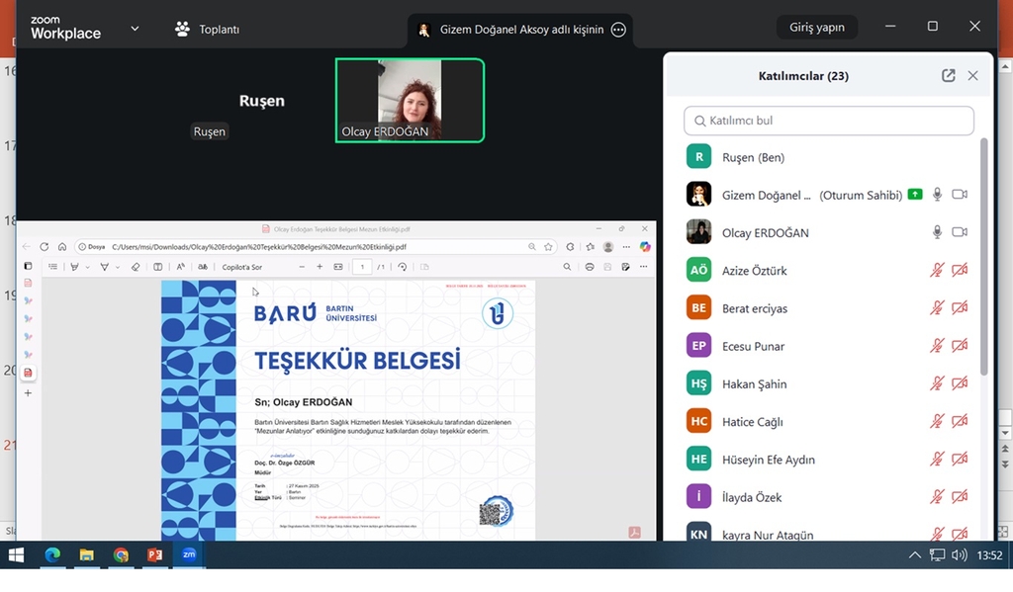Expand Zoom Workplace dropdown arrow
The height and width of the screenshot is (592, 1013).
[x=135, y=29]
